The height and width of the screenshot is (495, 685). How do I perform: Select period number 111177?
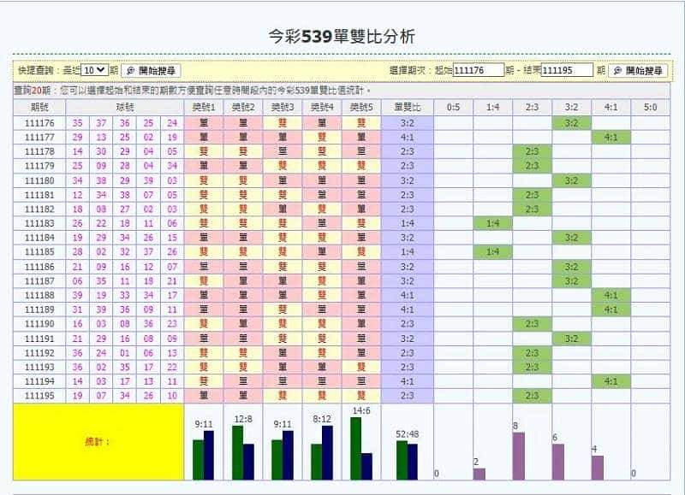click(x=39, y=138)
